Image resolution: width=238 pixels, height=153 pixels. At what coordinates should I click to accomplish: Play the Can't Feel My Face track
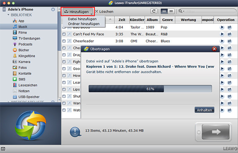click(222, 34)
